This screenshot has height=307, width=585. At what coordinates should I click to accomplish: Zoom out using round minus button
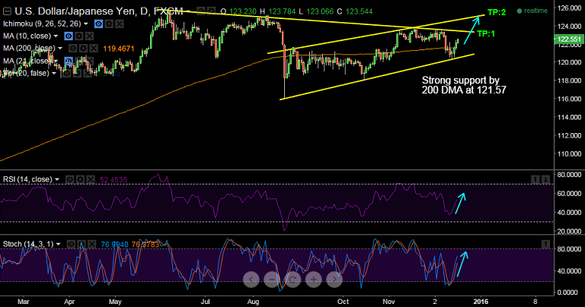coord(272,280)
